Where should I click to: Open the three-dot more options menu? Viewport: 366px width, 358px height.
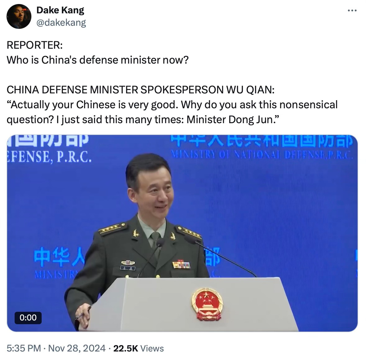tap(352, 11)
